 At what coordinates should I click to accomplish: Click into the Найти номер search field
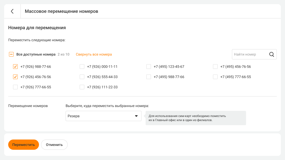249,54
